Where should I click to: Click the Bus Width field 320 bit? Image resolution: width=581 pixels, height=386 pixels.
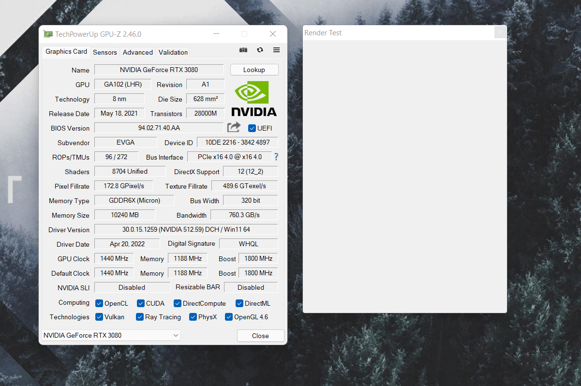click(251, 200)
